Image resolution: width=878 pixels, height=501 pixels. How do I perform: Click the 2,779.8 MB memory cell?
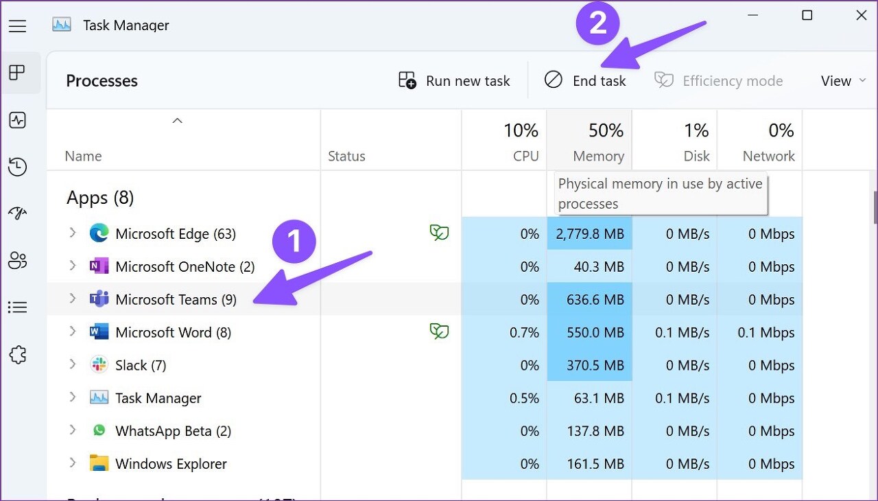(x=589, y=233)
